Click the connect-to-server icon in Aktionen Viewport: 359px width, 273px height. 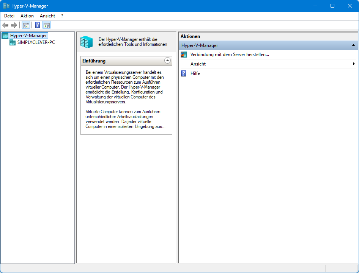(184, 55)
